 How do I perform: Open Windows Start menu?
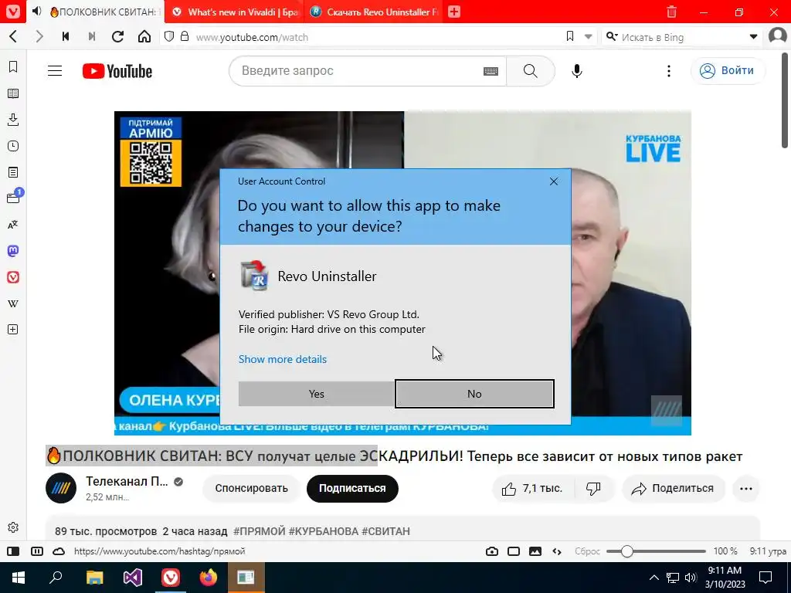[x=19, y=578]
